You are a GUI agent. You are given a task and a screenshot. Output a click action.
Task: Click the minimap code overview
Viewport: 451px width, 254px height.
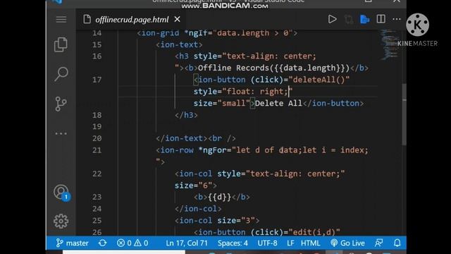click(x=389, y=44)
